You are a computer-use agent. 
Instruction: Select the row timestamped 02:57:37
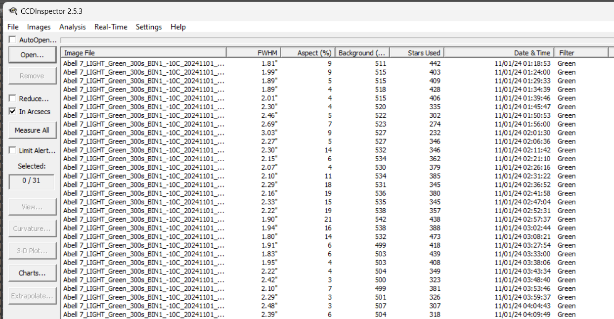click(x=338, y=219)
